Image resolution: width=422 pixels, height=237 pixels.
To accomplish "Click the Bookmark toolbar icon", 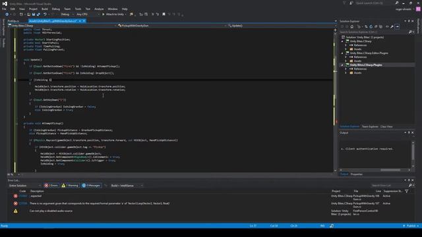I will tap(164, 14).
